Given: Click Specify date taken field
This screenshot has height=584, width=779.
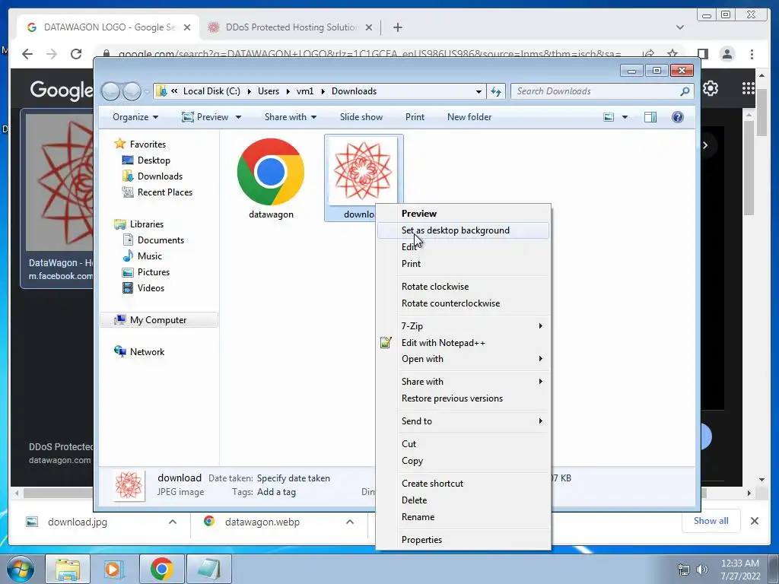Looking at the screenshot, I should (293, 478).
